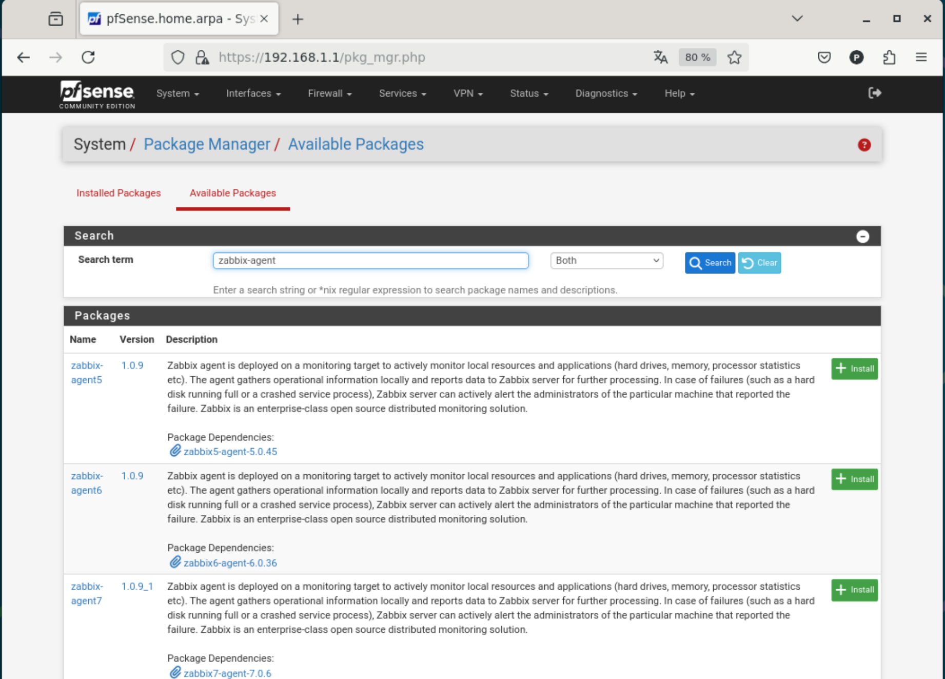Image resolution: width=945 pixels, height=679 pixels.
Task: Click the Search term input field
Action: [370, 261]
